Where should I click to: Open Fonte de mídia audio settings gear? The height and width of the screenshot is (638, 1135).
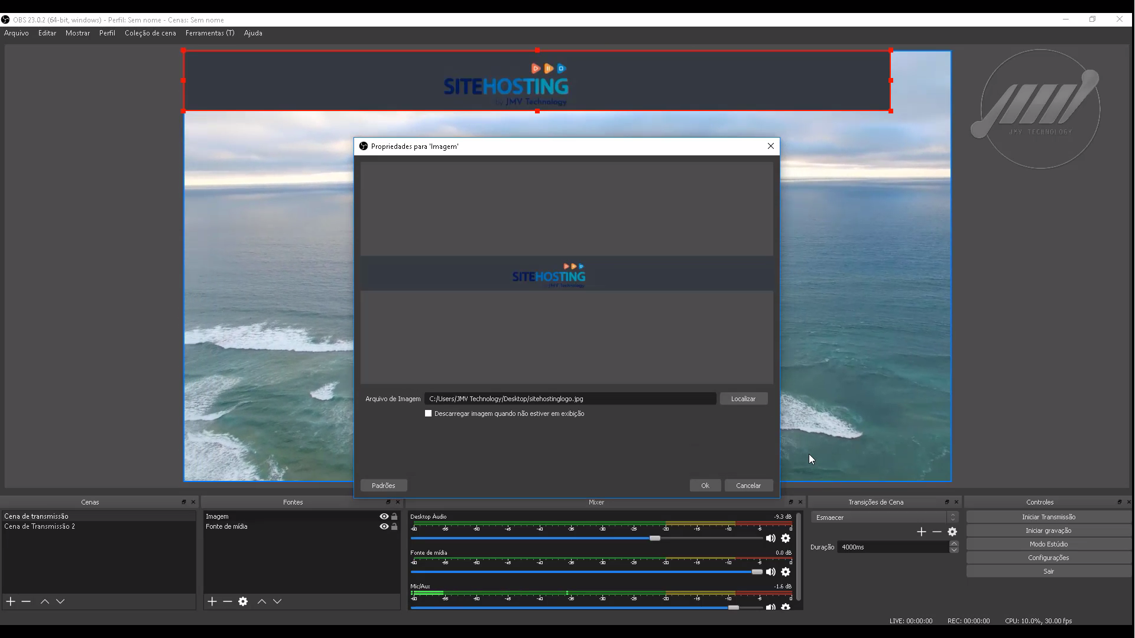click(x=786, y=572)
